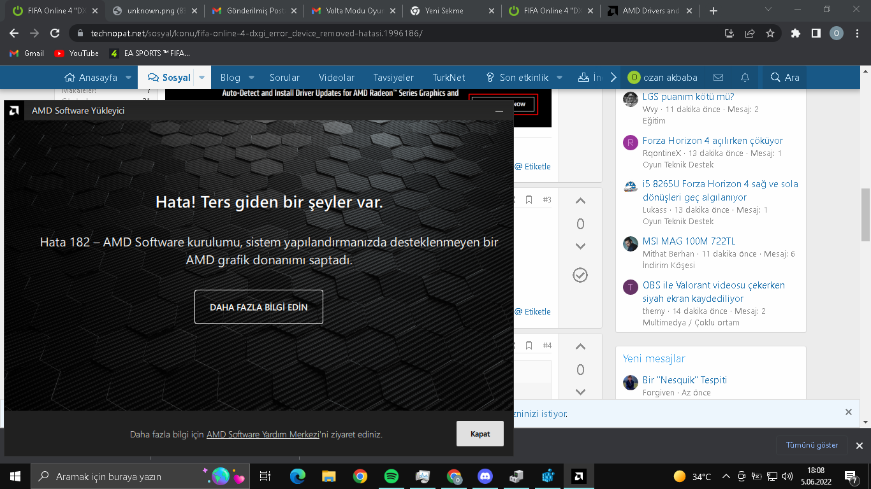
Task: Open a new Chrome tab
Action: coord(713,11)
